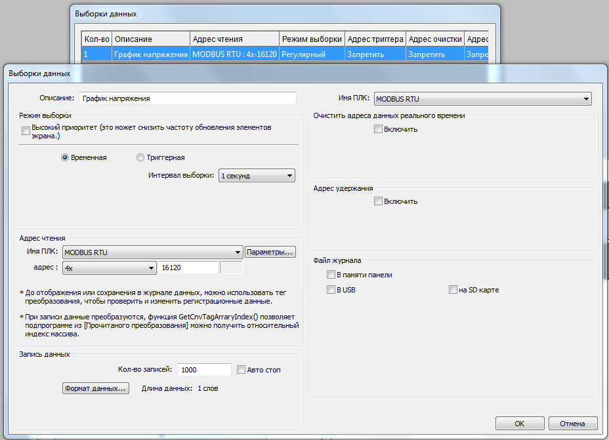Open the 4x address type dropdown

[109, 268]
